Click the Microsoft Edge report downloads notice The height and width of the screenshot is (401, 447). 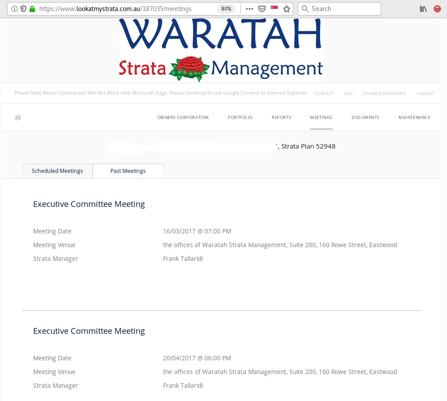[x=161, y=93]
